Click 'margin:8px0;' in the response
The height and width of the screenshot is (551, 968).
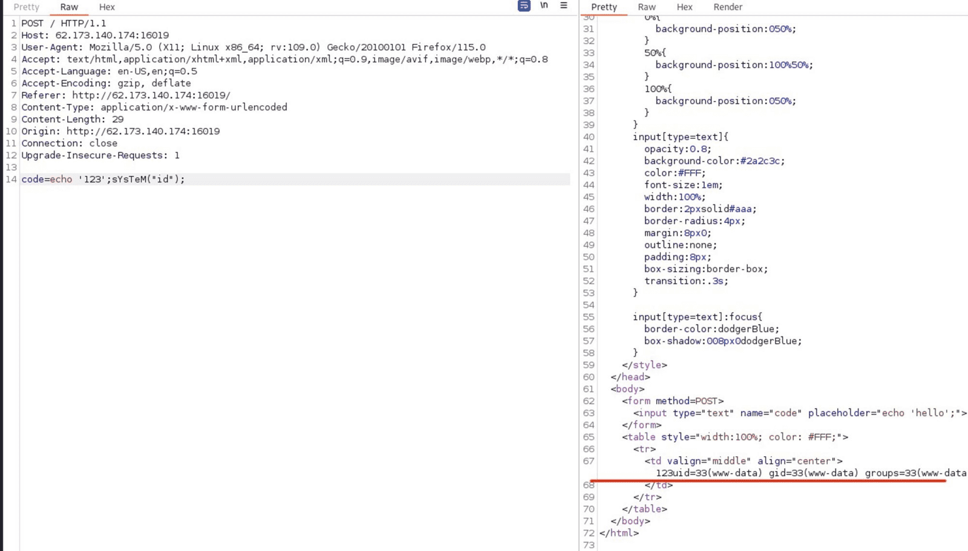coord(678,233)
